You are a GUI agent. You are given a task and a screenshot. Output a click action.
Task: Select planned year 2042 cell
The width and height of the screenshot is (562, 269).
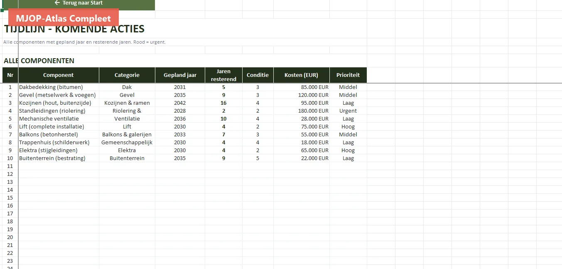[180, 103]
